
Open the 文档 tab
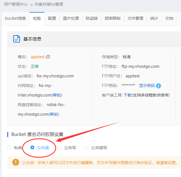[169, 18]
